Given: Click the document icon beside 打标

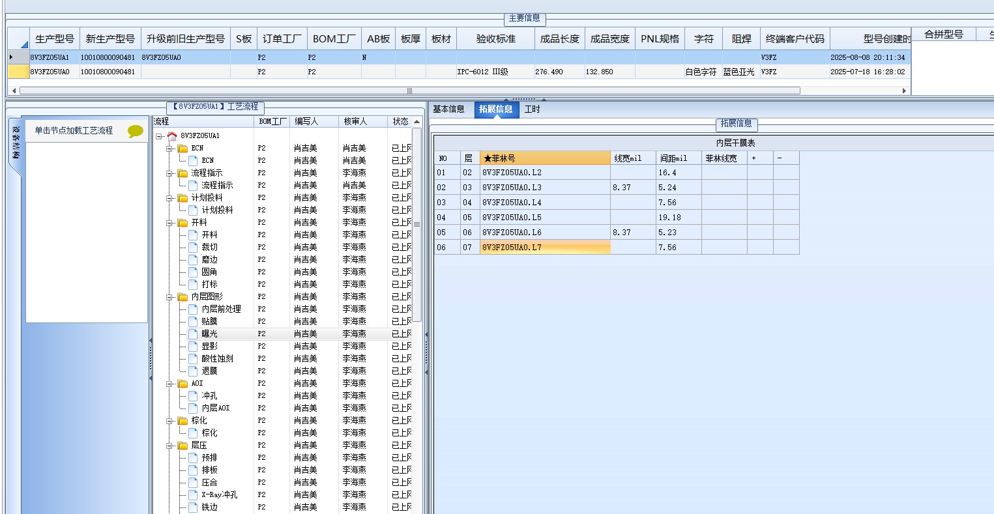Looking at the screenshot, I should [x=193, y=284].
